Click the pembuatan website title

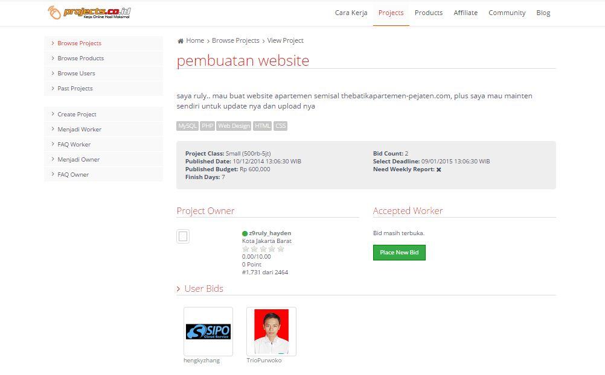[243, 60]
